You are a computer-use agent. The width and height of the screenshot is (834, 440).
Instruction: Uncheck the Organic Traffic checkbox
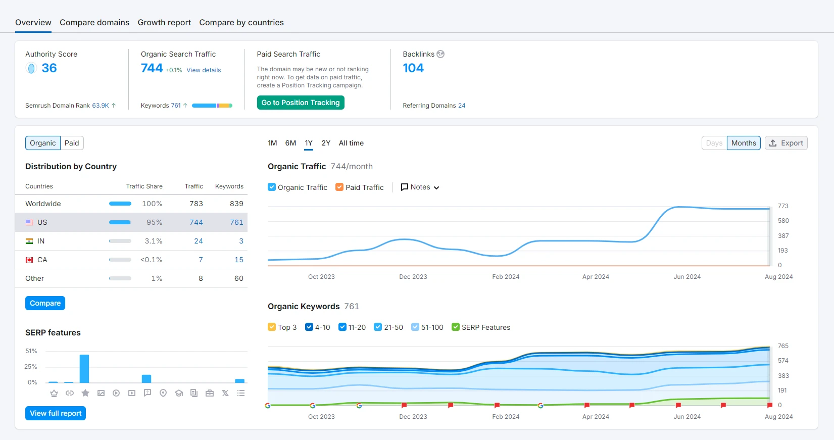272,187
